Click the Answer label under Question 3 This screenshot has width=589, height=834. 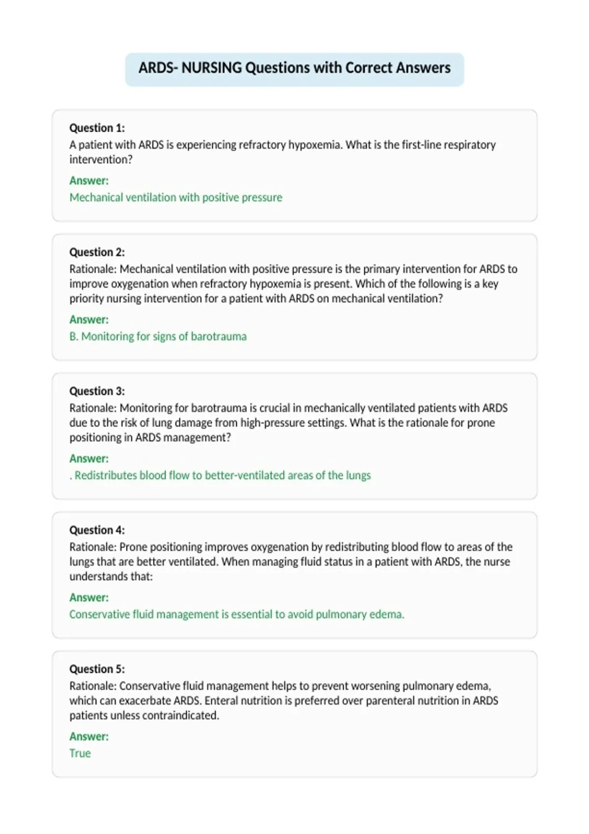click(89, 458)
